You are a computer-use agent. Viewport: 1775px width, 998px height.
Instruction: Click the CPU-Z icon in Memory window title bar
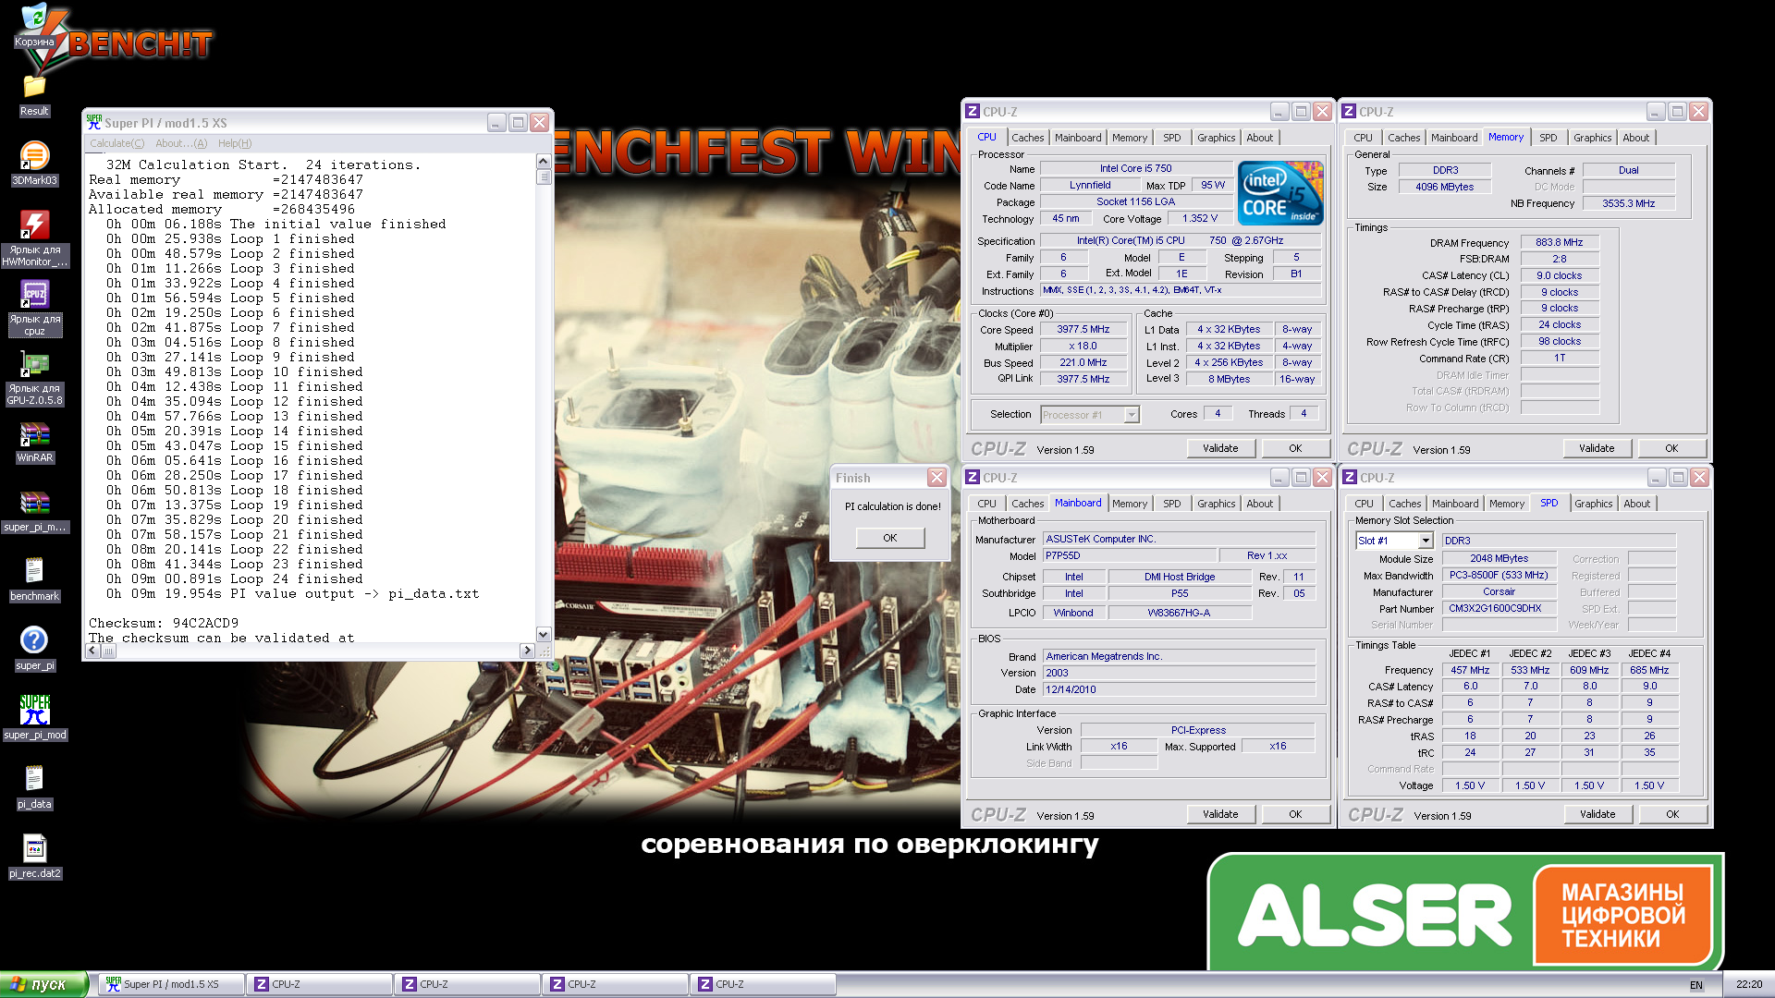[1350, 112]
